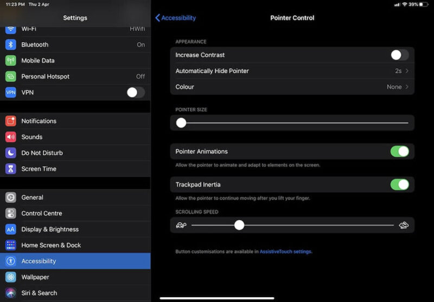The width and height of the screenshot is (434, 302).
Task: Open the Colour None chevron row
Action: (292, 87)
